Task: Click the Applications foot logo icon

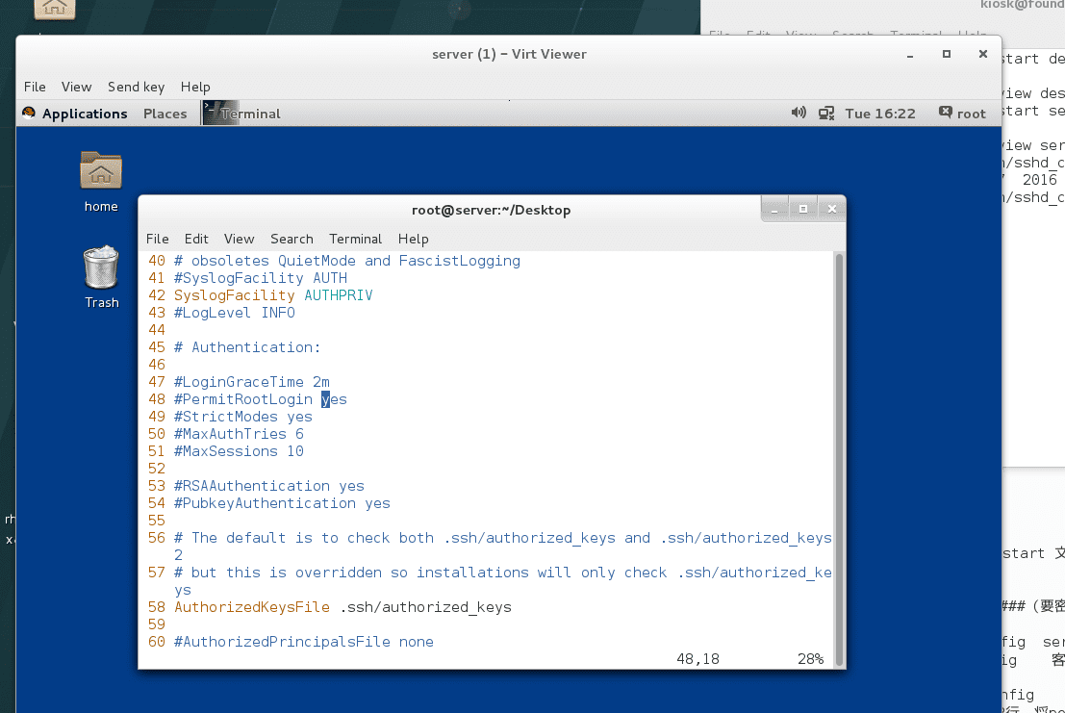Action: [29, 113]
